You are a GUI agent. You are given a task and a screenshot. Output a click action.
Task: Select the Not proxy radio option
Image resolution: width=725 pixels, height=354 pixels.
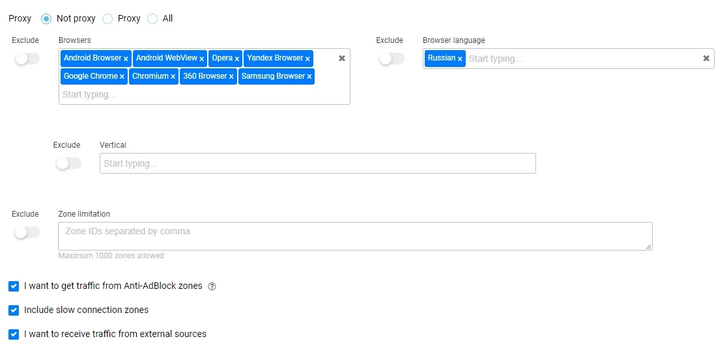(x=46, y=19)
